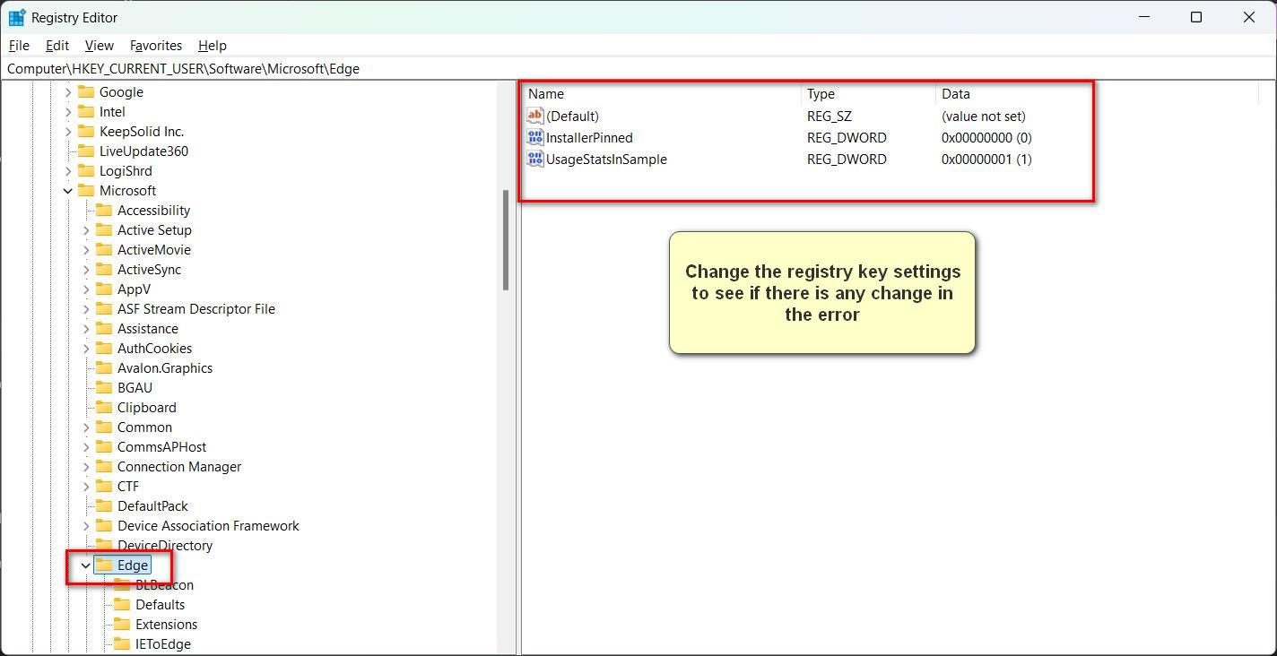The width and height of the screenshot is (1277, 656).
Task: Click the UsageStatsInSample DWORD value icon
Action: [x=535, y=159]
